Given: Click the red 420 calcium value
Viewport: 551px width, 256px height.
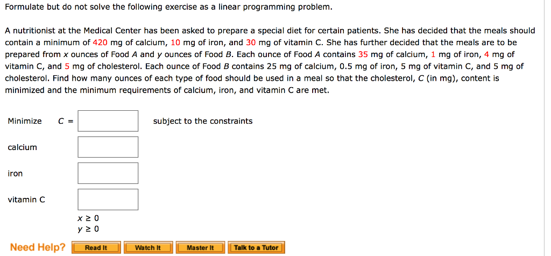Looking at the screenshot, I should [x=100, y=43].
